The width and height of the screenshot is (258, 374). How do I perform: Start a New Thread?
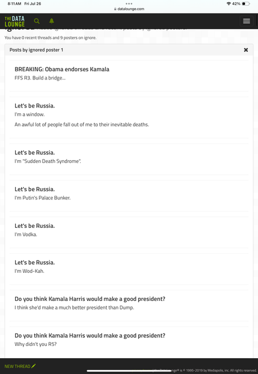coord(18,366)
